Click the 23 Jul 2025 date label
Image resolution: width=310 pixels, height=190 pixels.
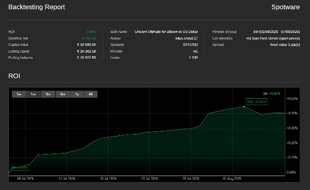[149, 179]
